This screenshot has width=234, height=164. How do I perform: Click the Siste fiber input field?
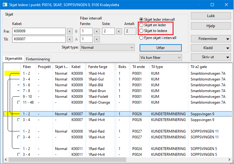coord(108,31)
